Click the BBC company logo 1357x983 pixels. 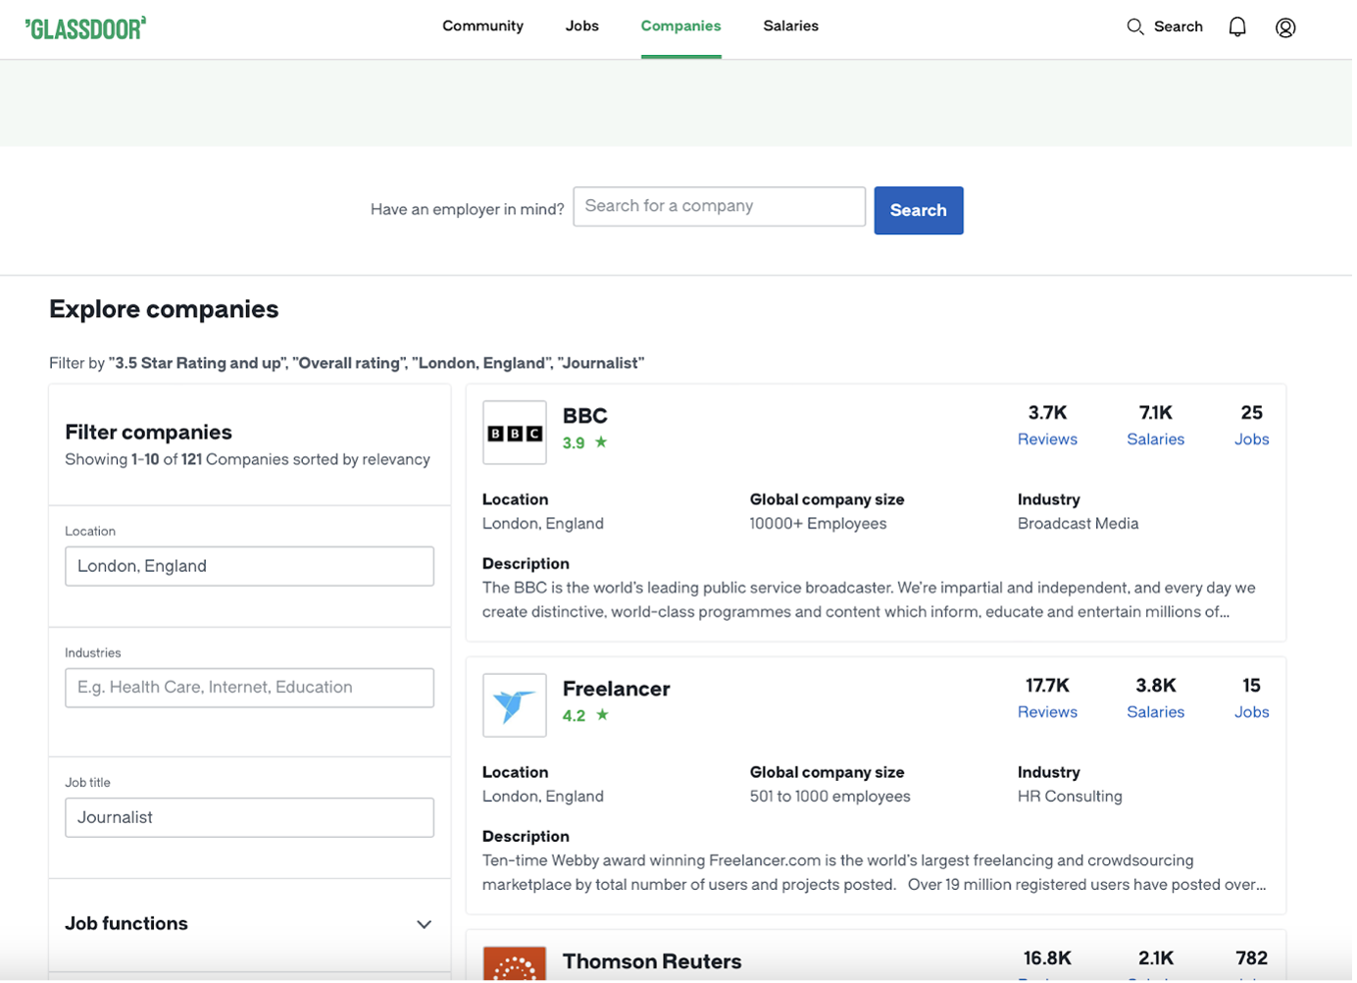516,434
